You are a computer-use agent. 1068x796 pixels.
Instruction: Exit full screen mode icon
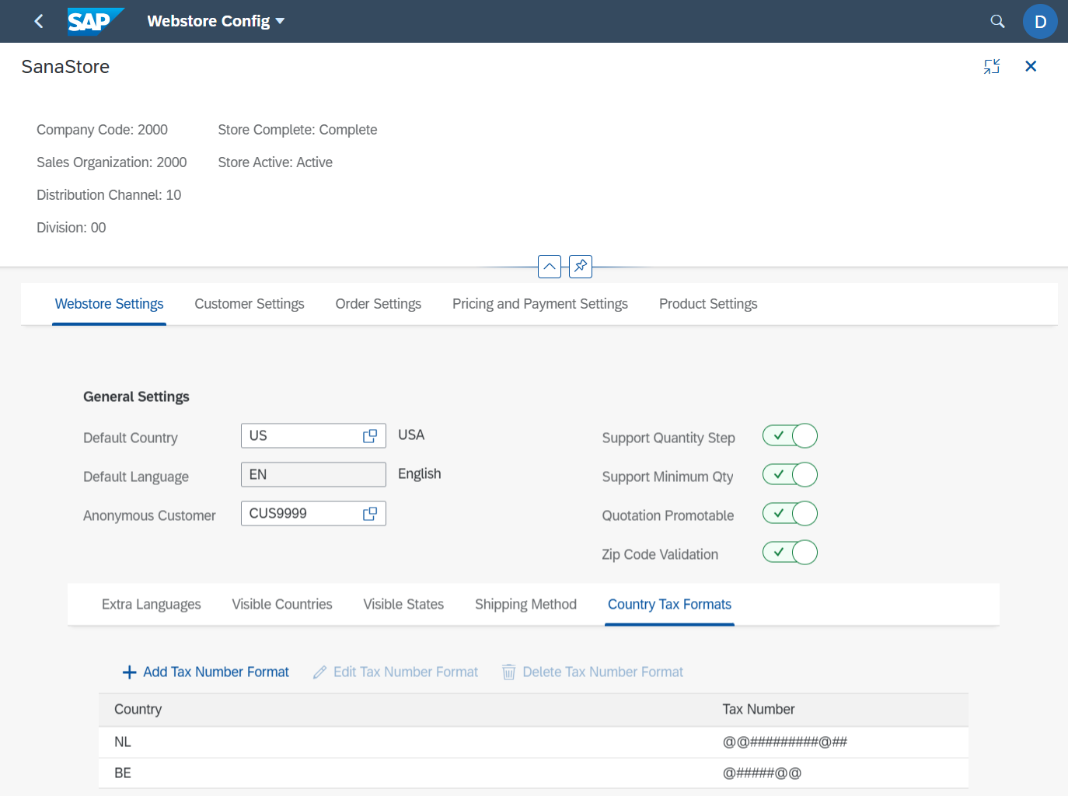[x=992, y=67]
